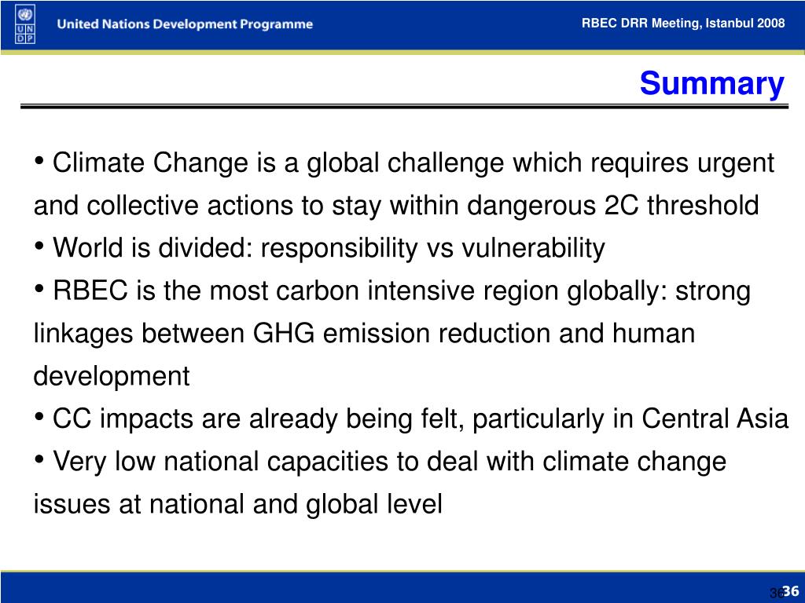This screenshot has height=603, width=805.
Task: Click the line 'linkages between GHG emission reduction'
Action: click(365, 333)
